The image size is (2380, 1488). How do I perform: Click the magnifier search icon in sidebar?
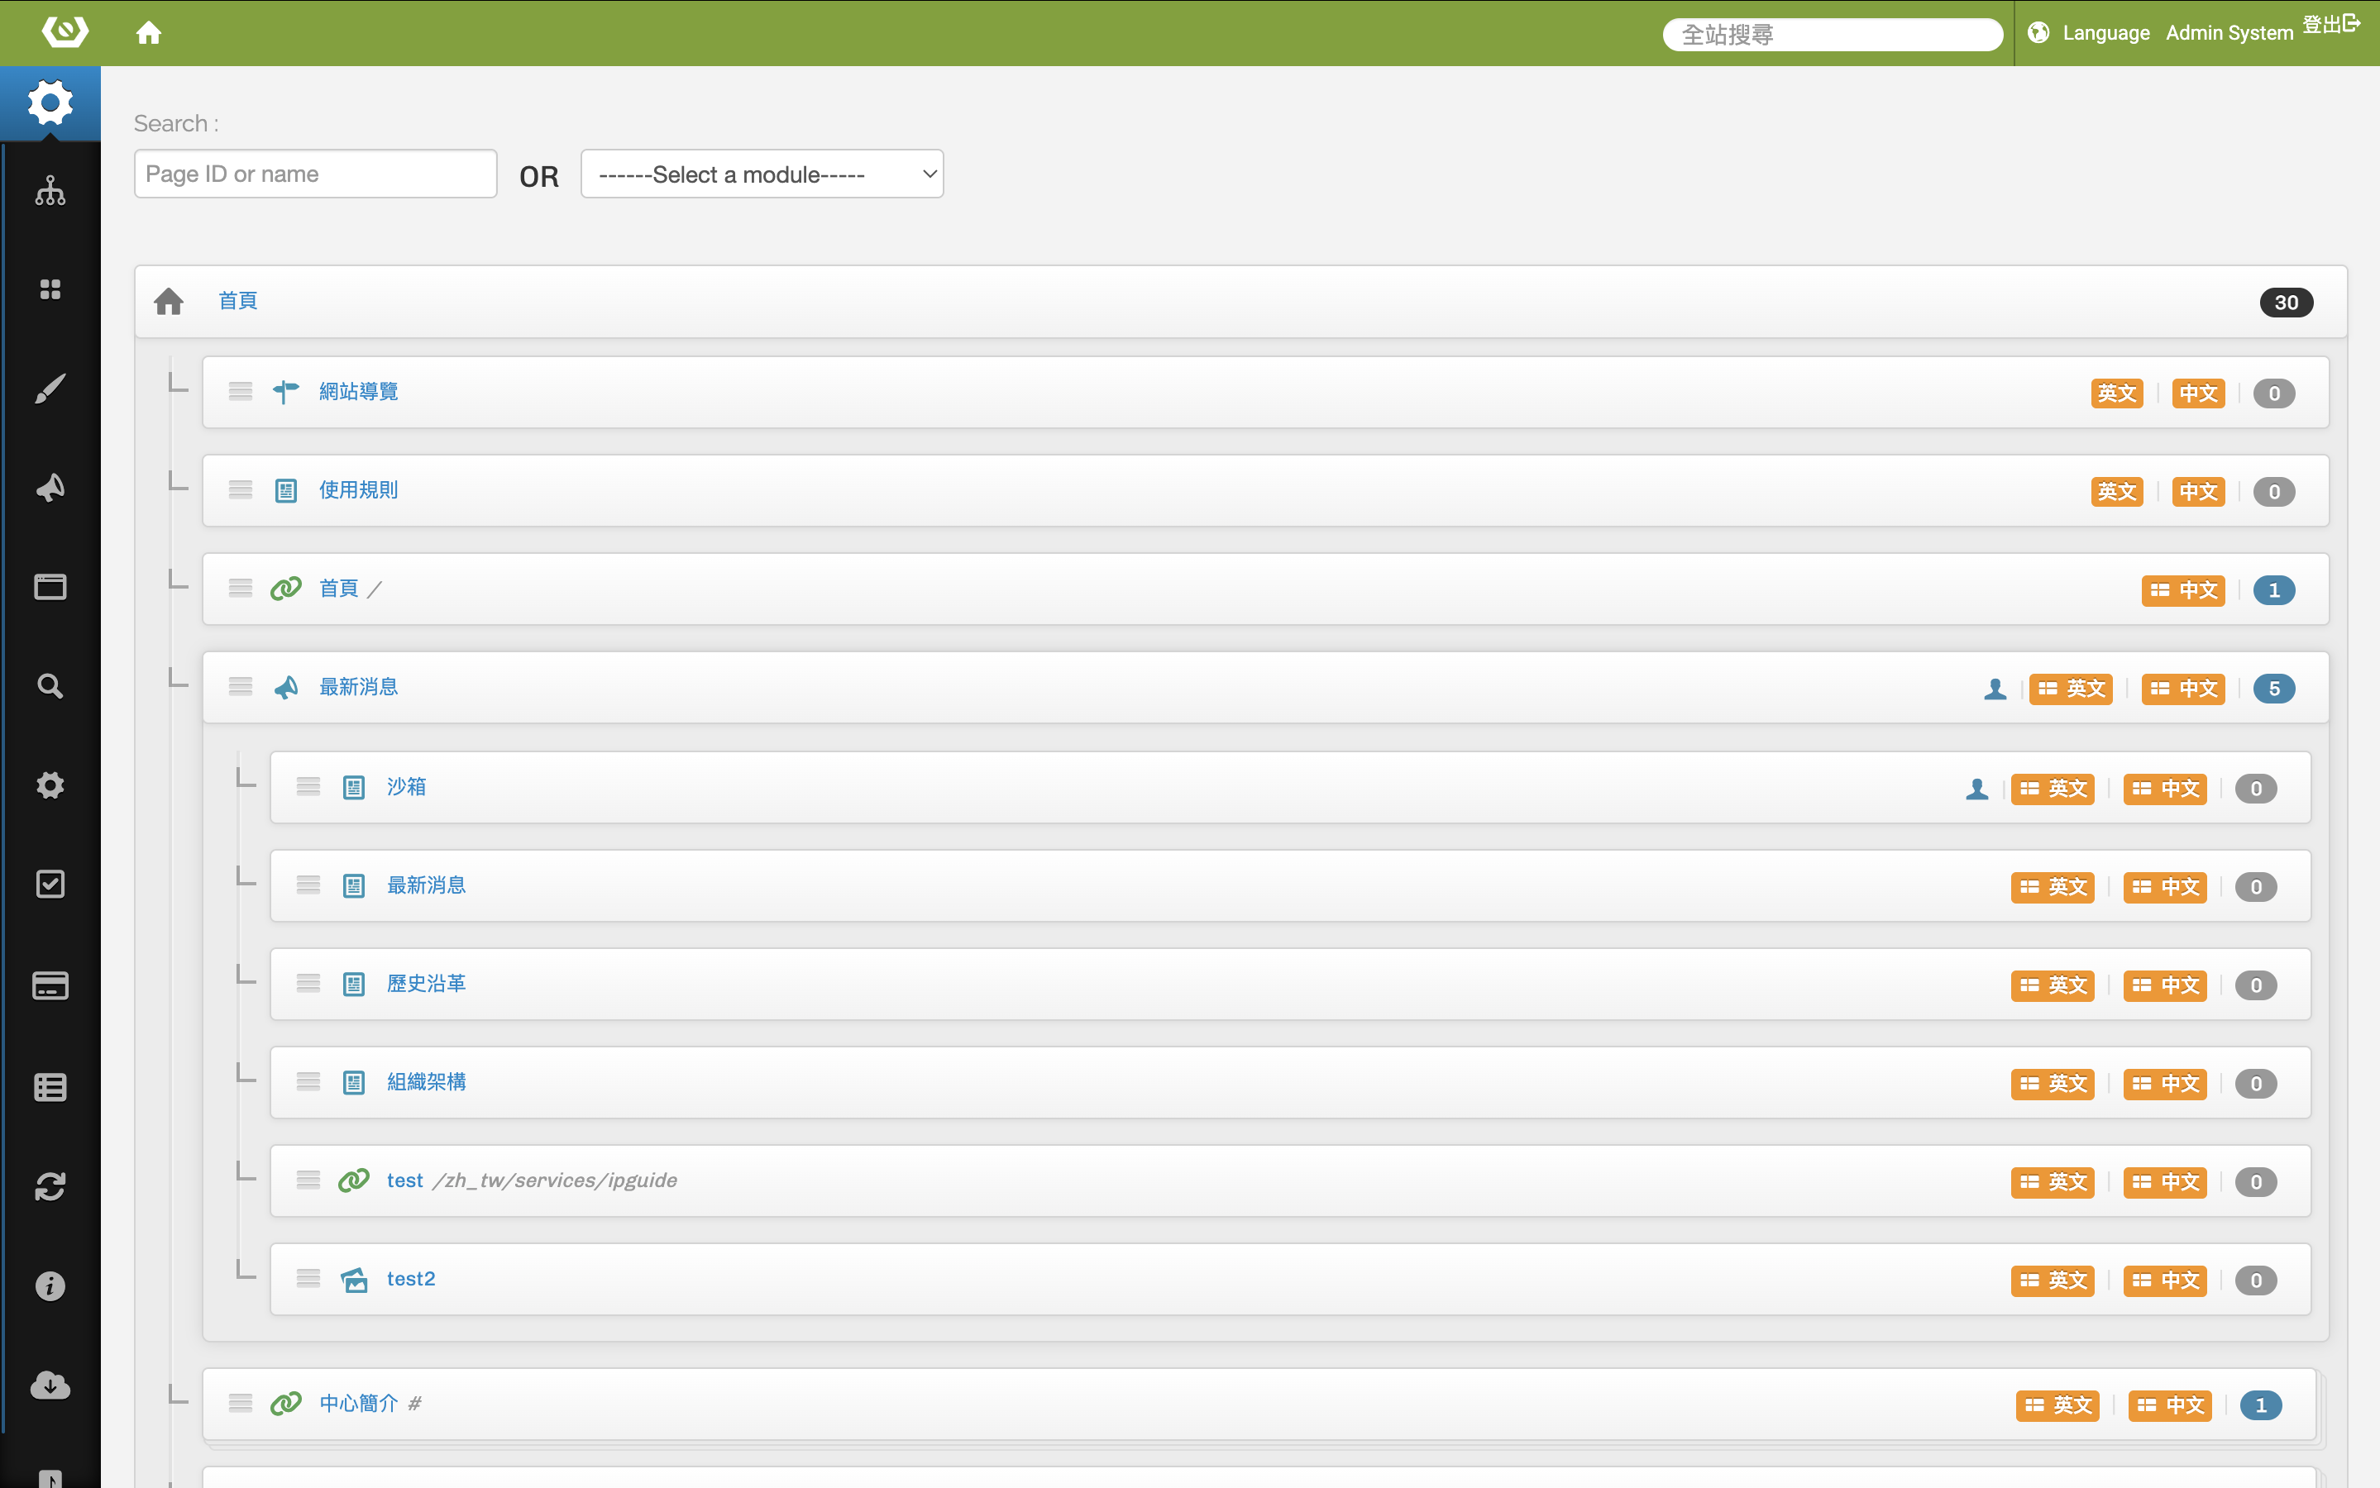pyautogui.click(x=50, y=686)
